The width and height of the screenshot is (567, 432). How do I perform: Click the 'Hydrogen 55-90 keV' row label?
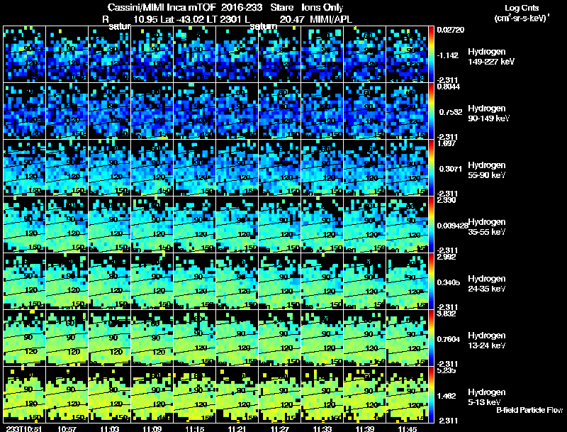(487, 170)
